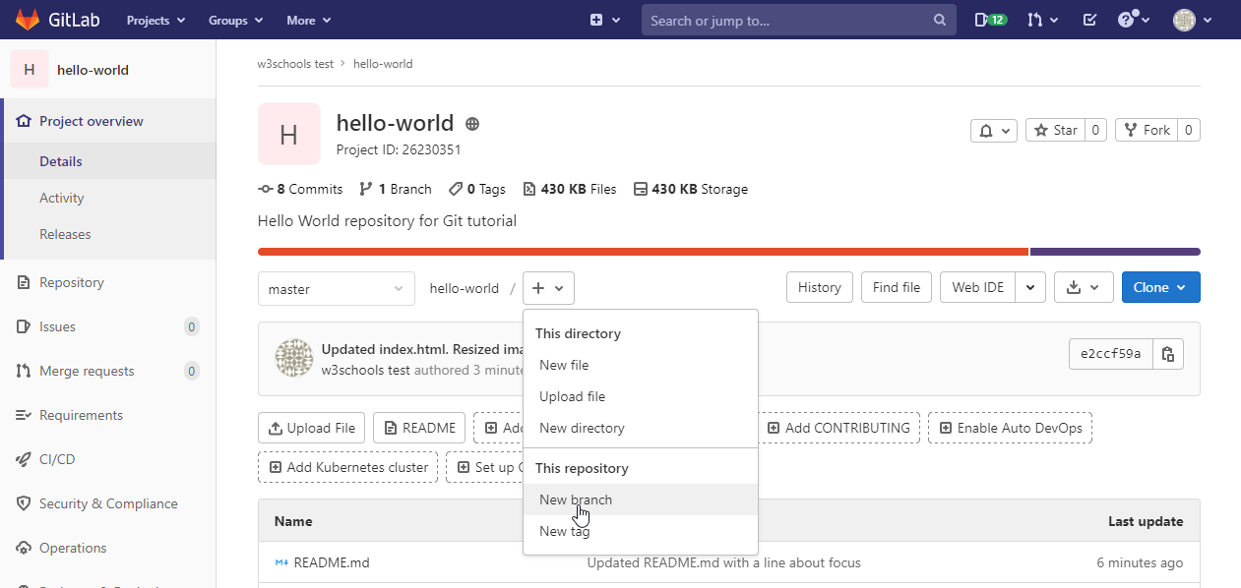Star the hello-world project
The height and width of the screenshot is (588, 1241).
coord(1055,129)
